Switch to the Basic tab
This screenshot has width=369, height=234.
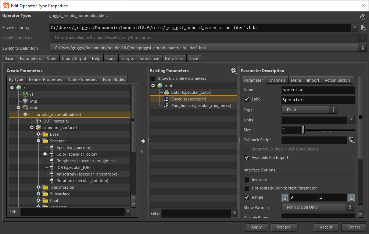tap(9, 58)
